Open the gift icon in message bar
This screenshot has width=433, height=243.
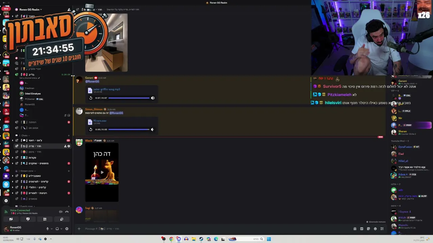pos(355,229)
